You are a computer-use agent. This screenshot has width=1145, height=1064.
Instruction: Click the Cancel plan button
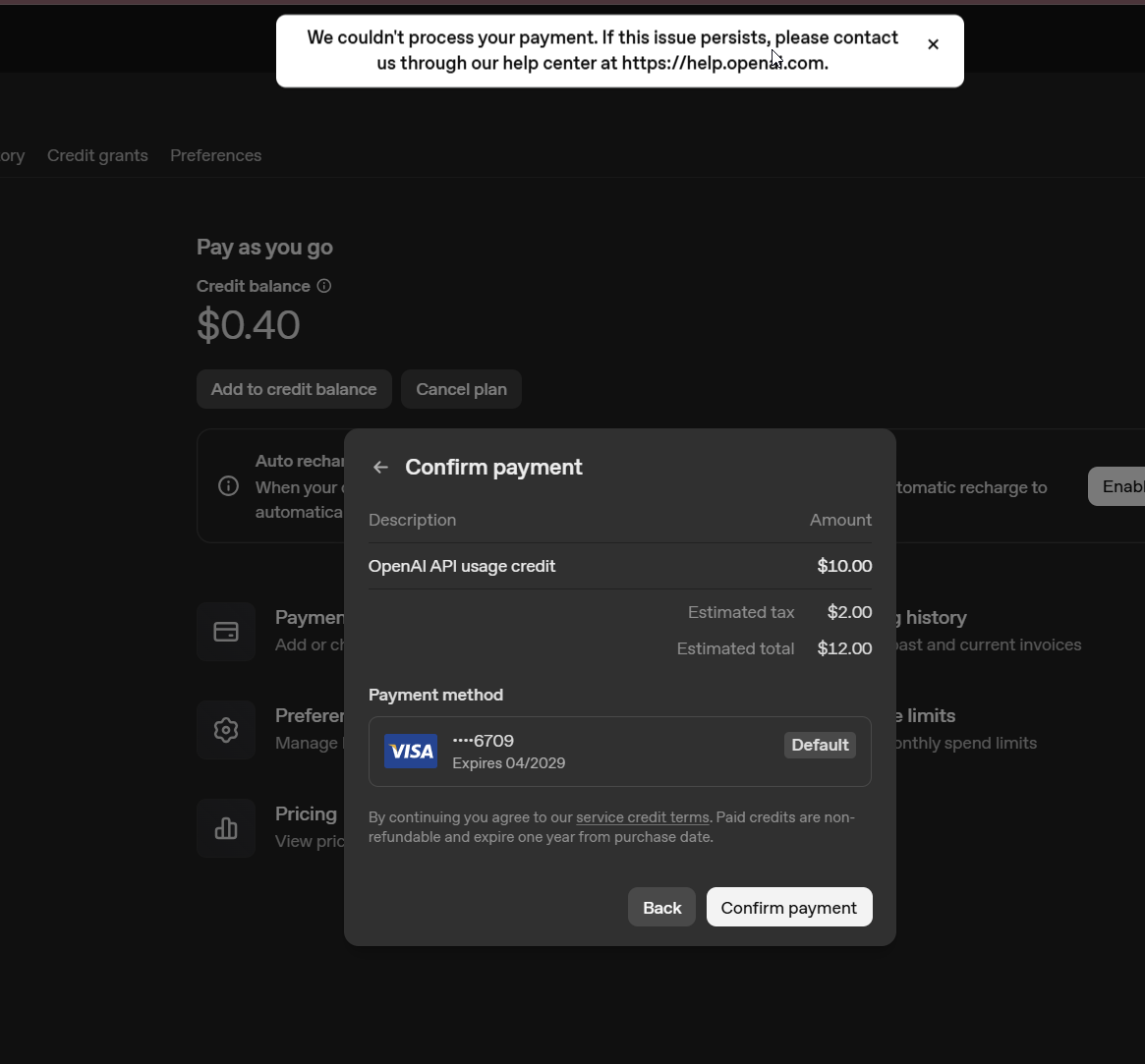461,389
